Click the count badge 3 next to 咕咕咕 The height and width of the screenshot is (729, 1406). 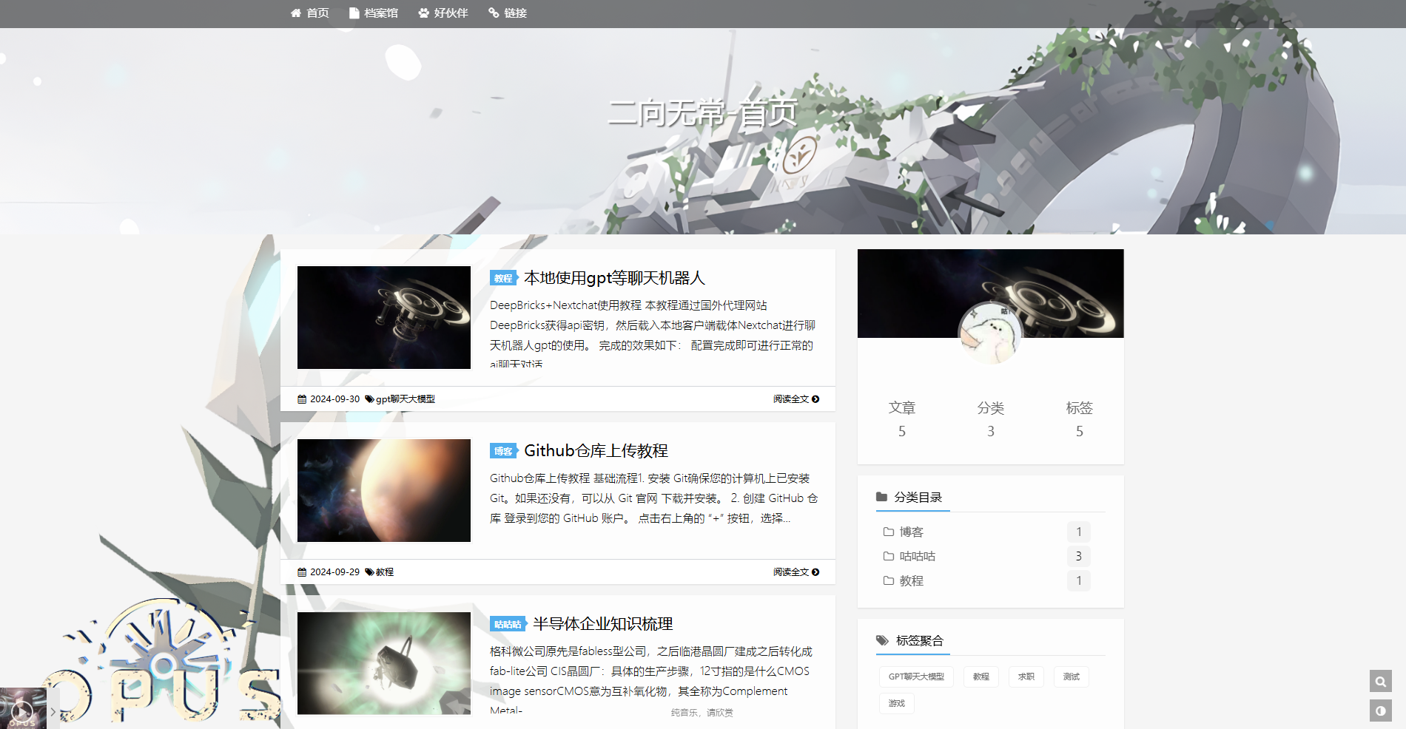coord(1078,556)
